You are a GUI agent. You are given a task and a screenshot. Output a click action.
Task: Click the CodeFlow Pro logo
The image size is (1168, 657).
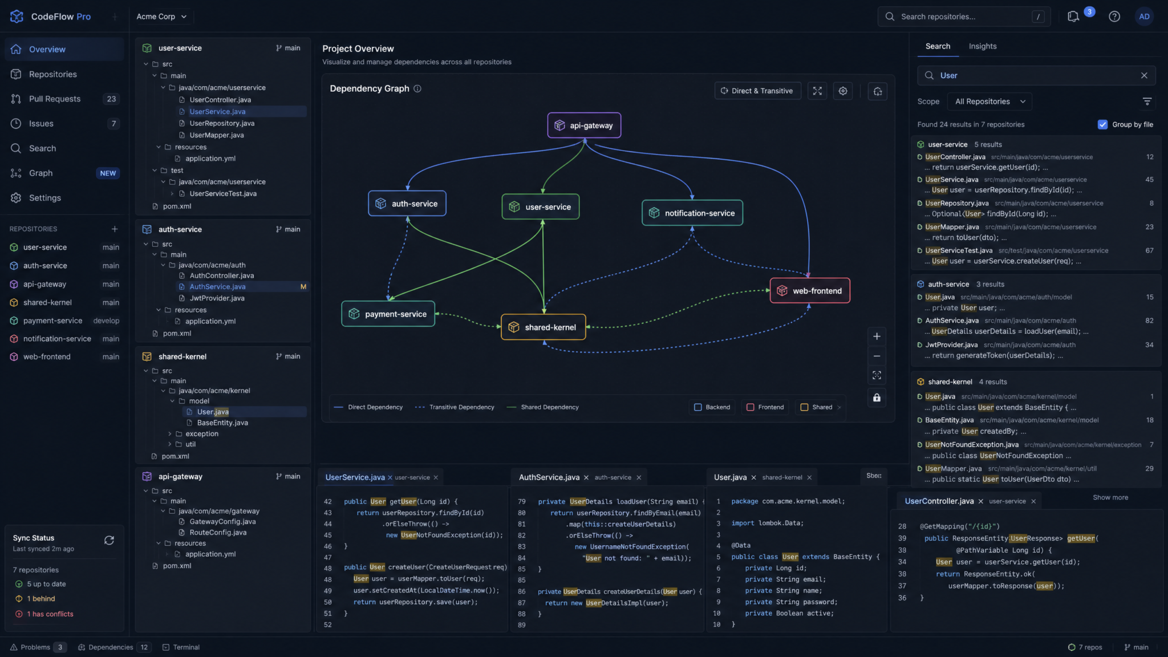pyautogui.click(x=50, y=17)
